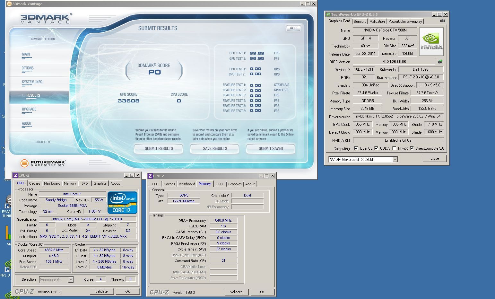Open Graphics tab in right CPU-Z window

tap(235, 184)
